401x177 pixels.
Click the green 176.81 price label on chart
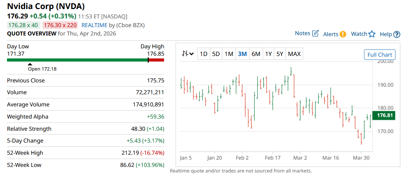[384, 115]
